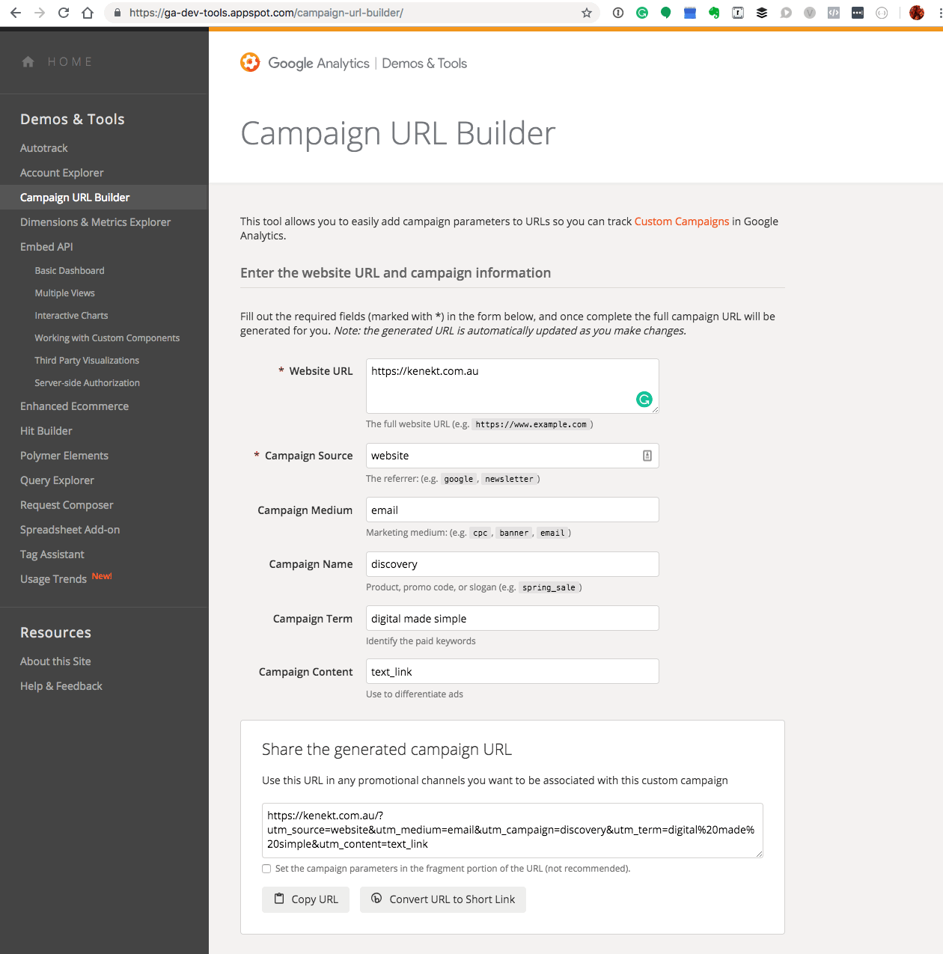
Task: Open Usage Trends in the sidebar
Action: click(54, 579)
